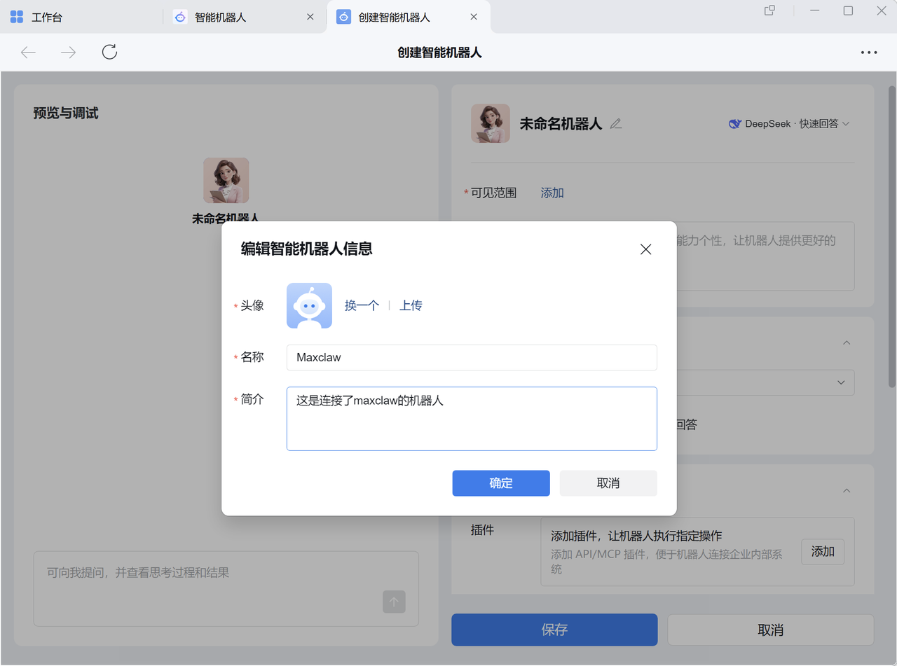Click the send arrow icon in chat box
Screen dimensions: 897x666
click(394, 602)
